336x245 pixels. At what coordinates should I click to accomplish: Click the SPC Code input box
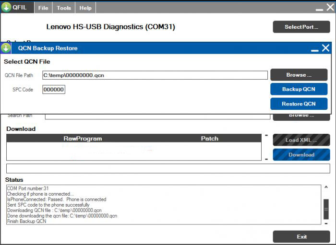click(x=54, y=90)
